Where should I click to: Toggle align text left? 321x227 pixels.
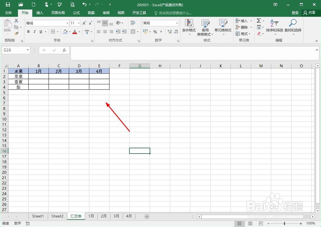99,32
